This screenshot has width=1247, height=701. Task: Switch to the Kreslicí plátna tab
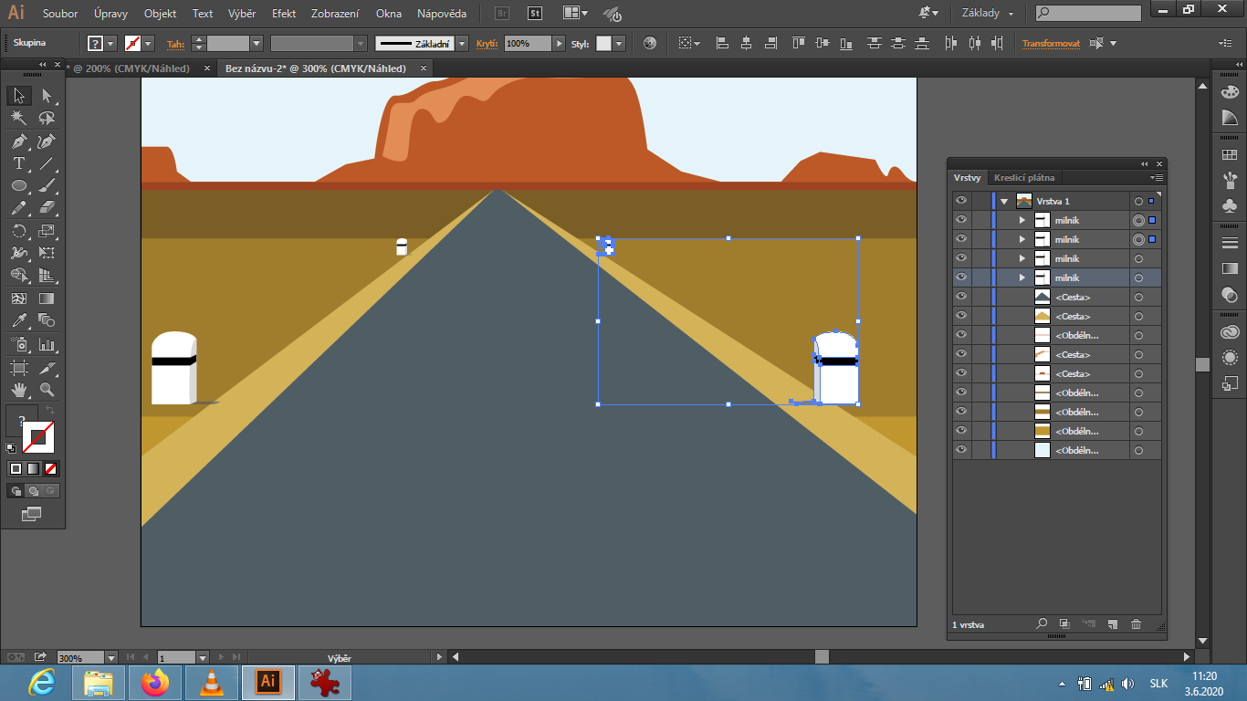(x=1024, y=178)
